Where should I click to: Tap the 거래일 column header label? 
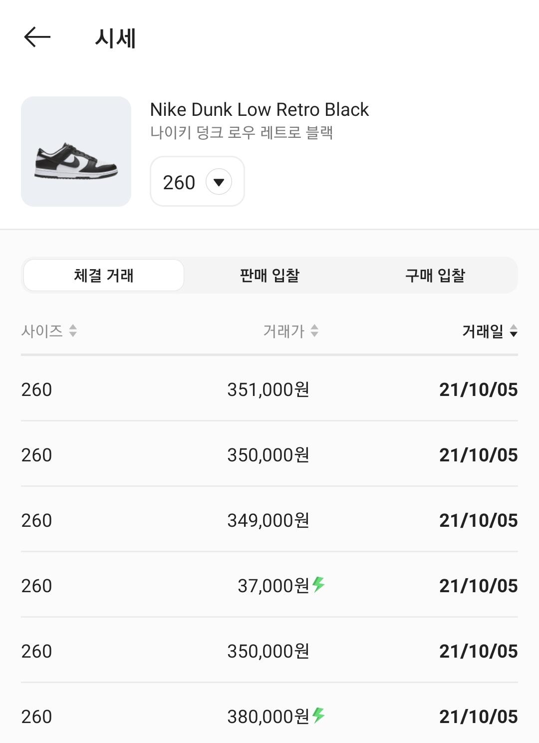click(x=483, y=331)
